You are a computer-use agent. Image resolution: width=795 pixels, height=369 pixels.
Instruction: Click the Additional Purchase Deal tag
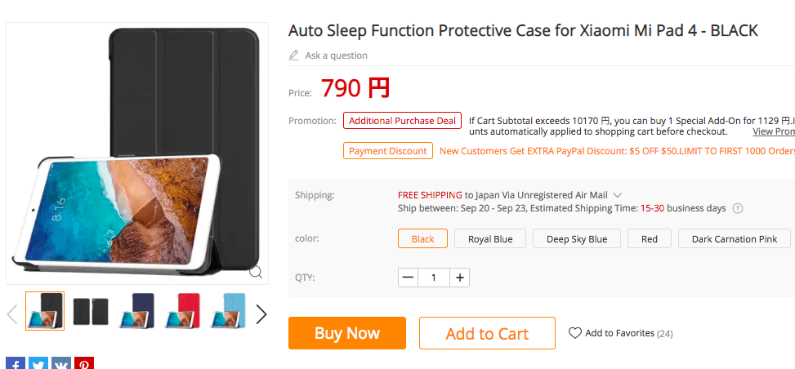402,121
